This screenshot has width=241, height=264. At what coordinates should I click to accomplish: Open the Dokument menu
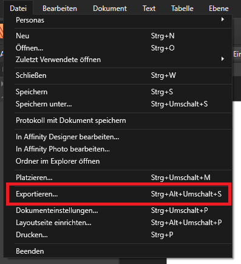pyautogui.click(x=110, y=9)
